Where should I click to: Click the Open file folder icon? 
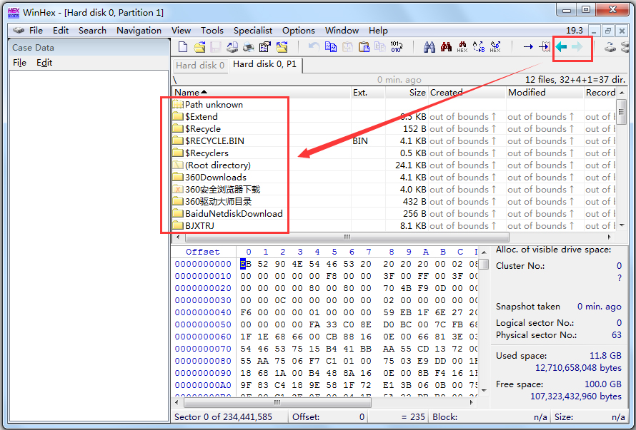coord(199,48)
